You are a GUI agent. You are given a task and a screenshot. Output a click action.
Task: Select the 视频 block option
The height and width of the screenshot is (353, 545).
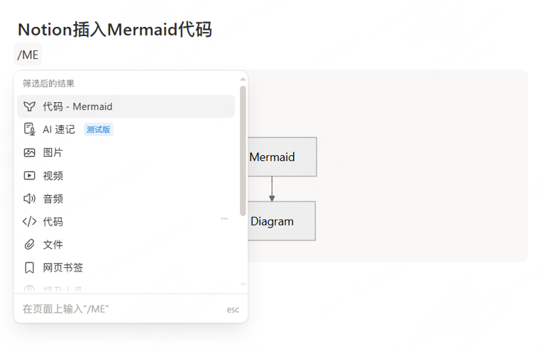(x=126, y=176)
